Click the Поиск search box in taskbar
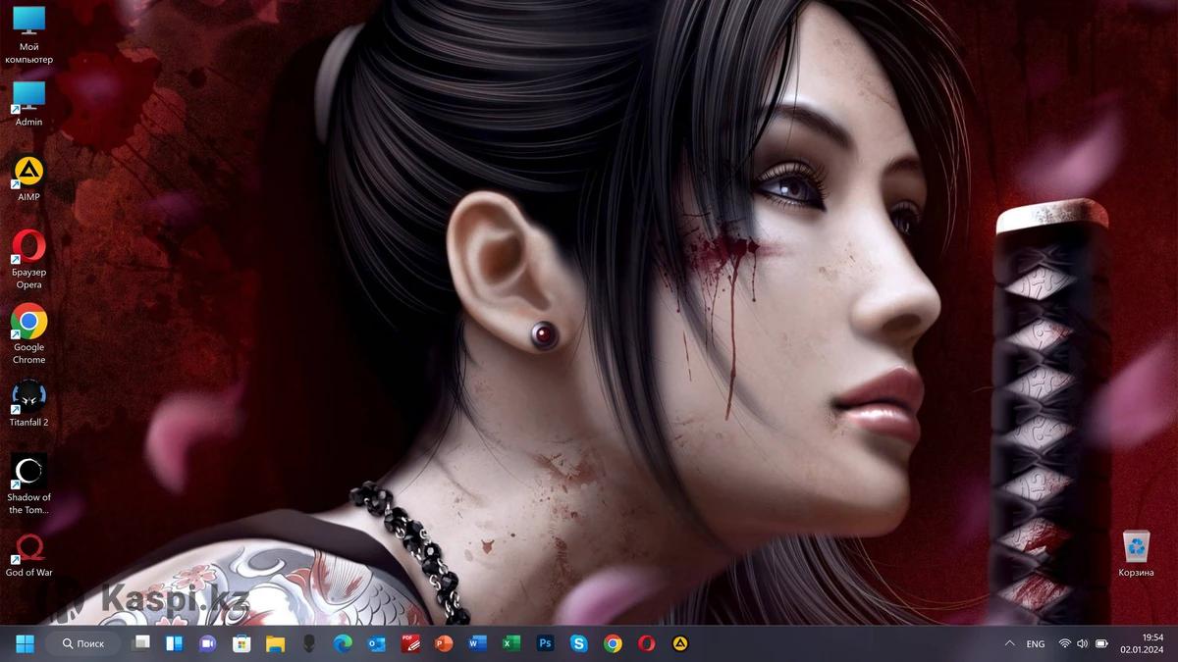 pyautogui.click(x=84, y=643)
